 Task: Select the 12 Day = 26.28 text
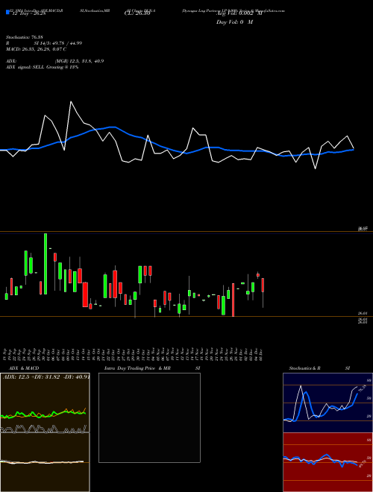pos(29,13)
